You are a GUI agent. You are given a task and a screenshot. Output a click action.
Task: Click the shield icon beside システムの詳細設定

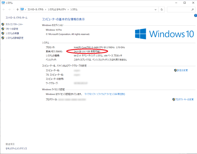tap(3, 38)
